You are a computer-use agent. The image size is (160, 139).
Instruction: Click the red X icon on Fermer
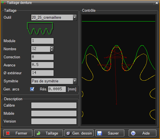tap(8, 133)
